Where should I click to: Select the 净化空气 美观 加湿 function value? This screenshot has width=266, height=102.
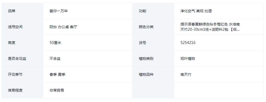pyautogui.click(x=196, y=11)
